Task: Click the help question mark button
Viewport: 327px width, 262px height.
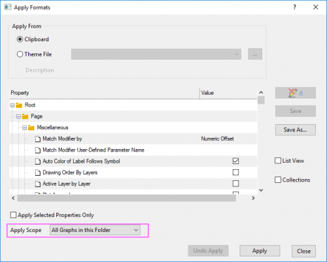Action: (x=294, y=7)
